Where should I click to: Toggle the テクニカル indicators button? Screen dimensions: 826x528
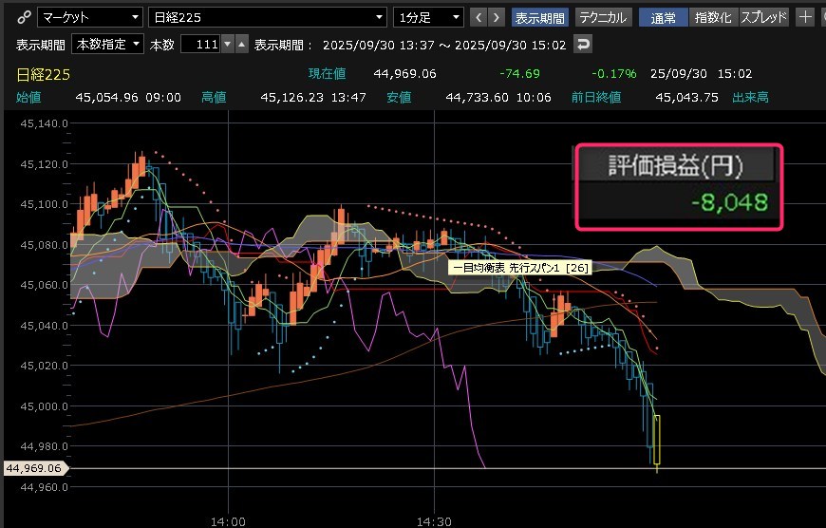[x=602, y=17]
